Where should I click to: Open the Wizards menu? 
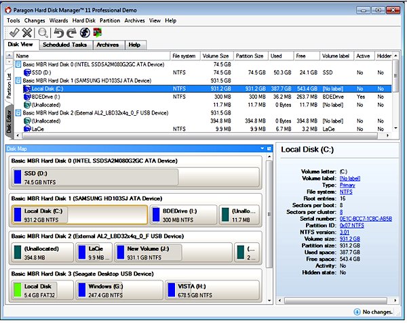click(59, 21)
